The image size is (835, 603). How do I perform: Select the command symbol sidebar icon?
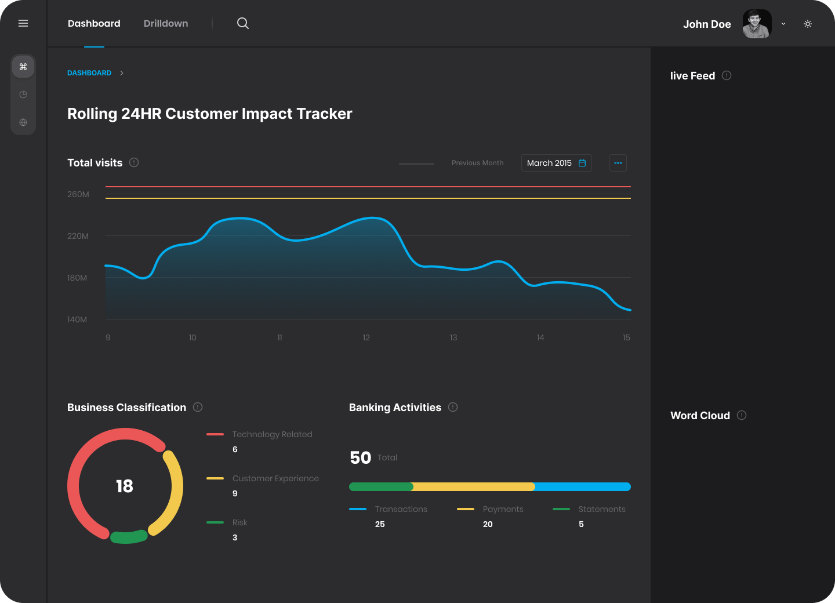point(23,67)
